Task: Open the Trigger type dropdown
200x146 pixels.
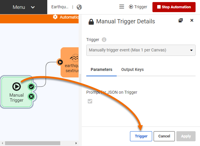Action: point(141,50)
